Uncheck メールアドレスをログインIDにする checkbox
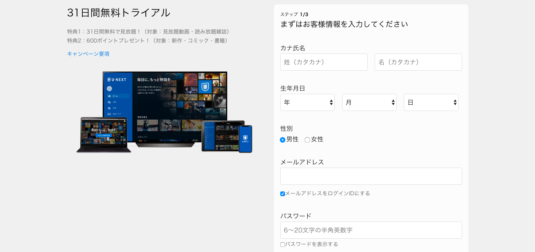The image size is (535, 252). pos(283,194)
